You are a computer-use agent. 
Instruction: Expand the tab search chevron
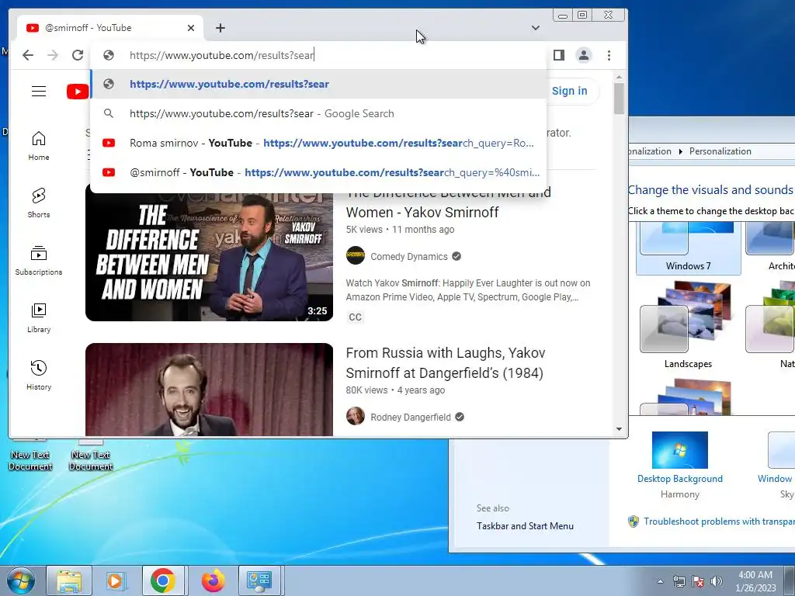[536, 28]
